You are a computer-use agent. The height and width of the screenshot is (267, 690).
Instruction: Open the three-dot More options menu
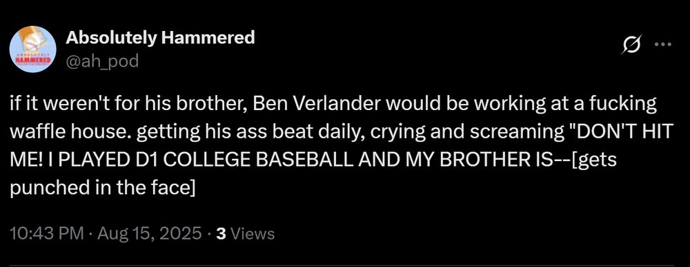[x=663, y=44]
